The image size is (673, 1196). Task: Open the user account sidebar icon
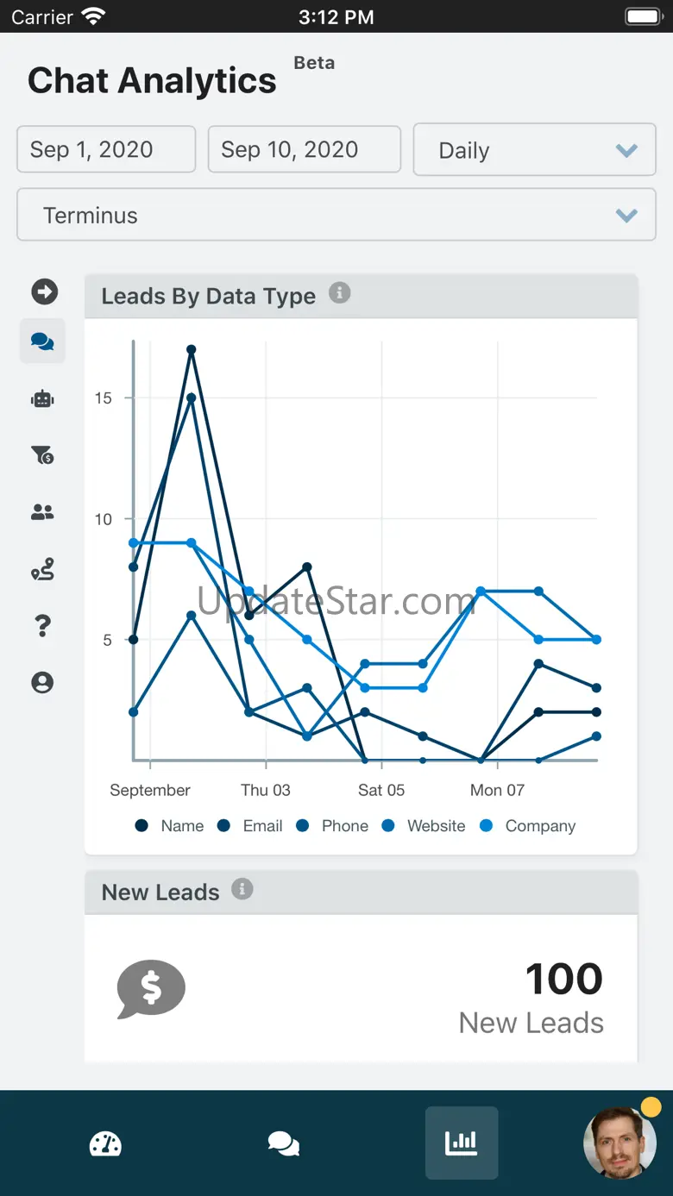click(42, 683)
